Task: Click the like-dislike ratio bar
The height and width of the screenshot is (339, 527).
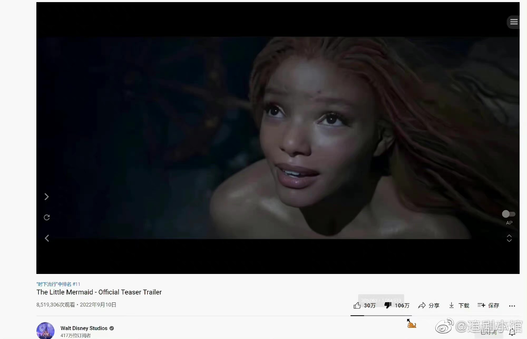Action: click(x=381, y=316)
